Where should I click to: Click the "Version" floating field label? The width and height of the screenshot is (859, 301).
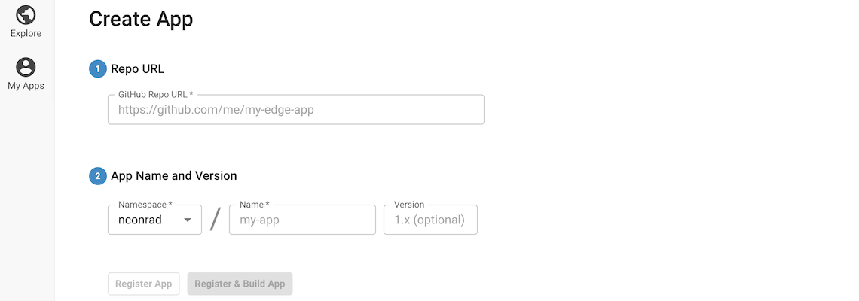[x=409, y=205]
